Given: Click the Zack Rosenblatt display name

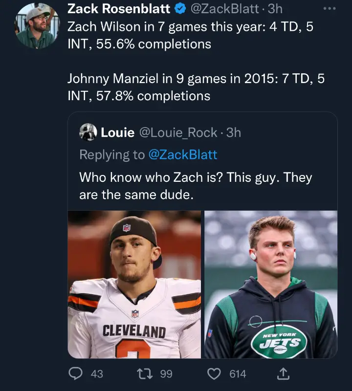Looking at the screenshot, I should [119, 9].
